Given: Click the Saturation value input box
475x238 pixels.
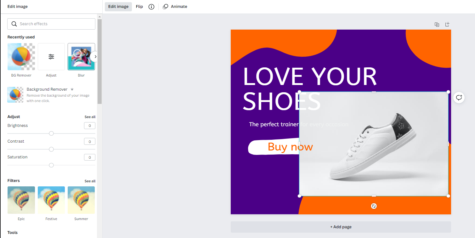Looking at the screenshot, I should 90,157.
